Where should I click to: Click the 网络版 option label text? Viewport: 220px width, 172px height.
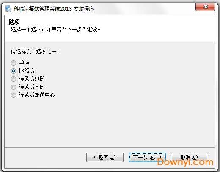(x=27, y=71)
